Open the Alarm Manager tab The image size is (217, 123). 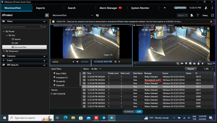(x=108, y=8)
